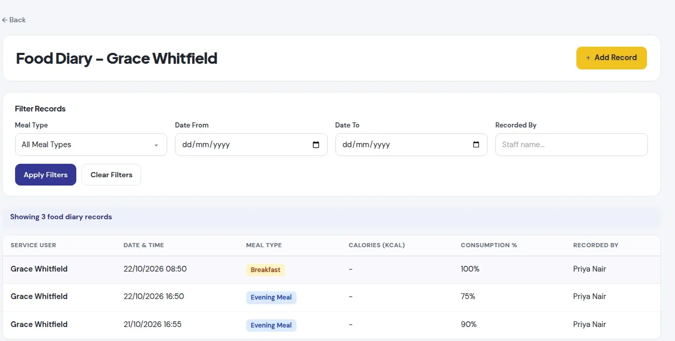The width and height of the screenshot is (675, 341).
Task: Open the Add Record form
Action: (611, 58)
